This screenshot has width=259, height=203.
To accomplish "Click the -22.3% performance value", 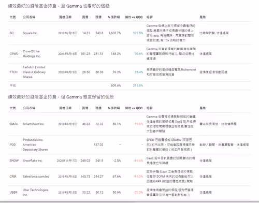I will click(x=138, y=192).
